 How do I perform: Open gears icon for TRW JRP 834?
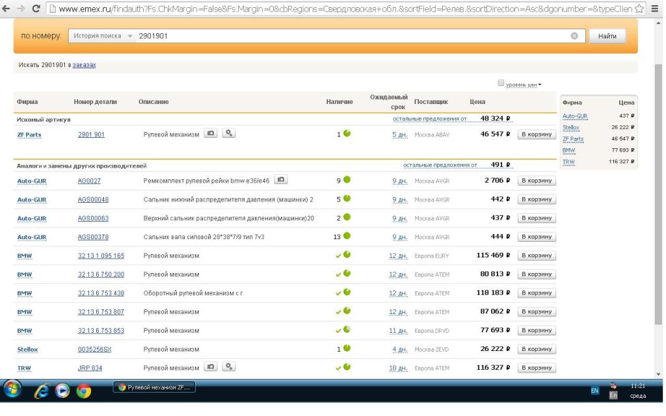pos(228,367)
